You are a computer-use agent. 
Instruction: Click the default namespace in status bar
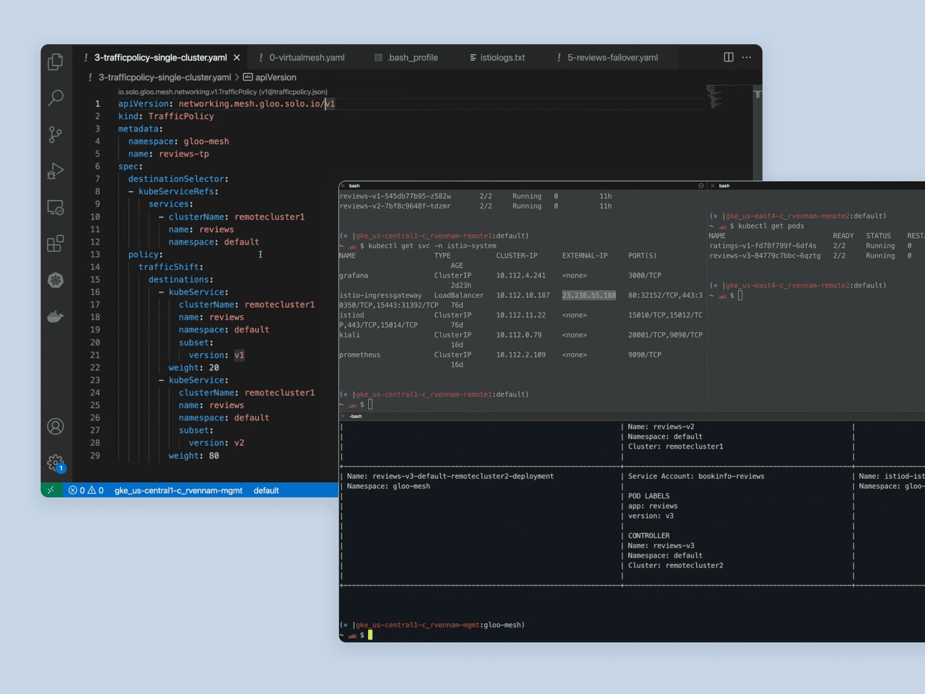[266, 490]
